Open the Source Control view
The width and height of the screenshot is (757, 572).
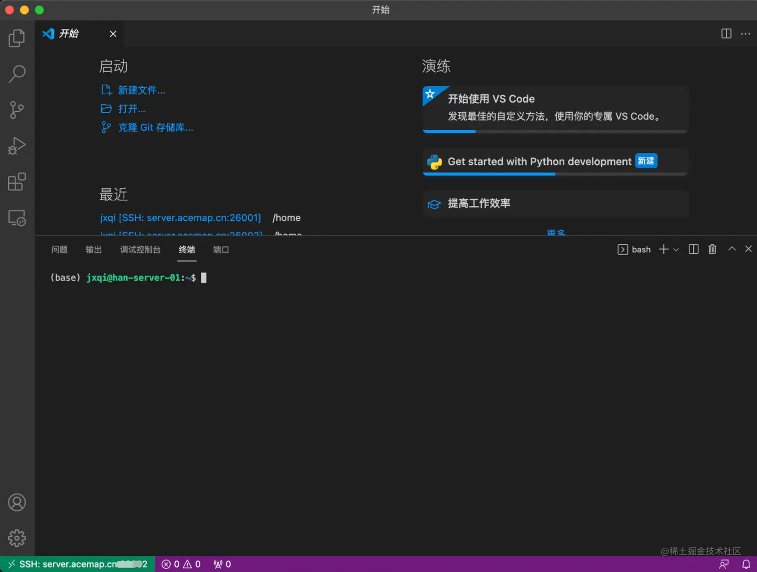pyautogui.click(x=17, y=110)
